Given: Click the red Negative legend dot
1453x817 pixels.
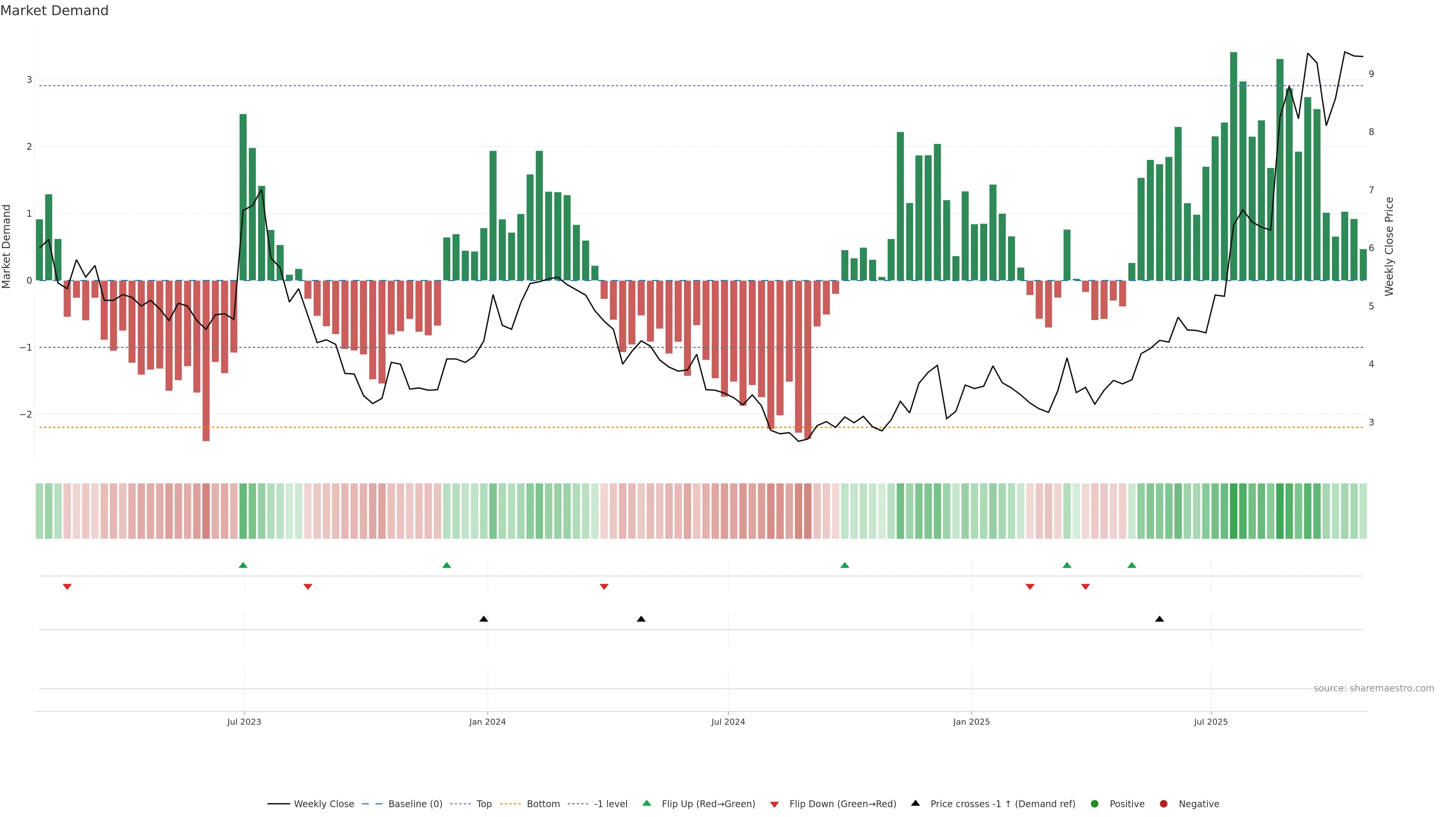Looking at the screenshot, I should coord(1164,804).
